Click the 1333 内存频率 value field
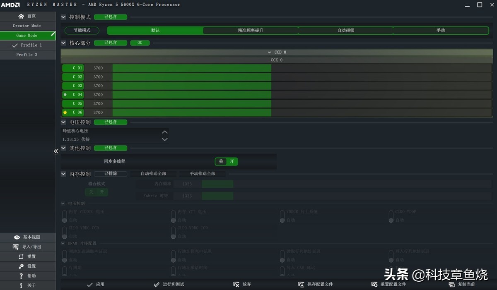This screenshot has width=497, height=290. click(x=187, y=184)
